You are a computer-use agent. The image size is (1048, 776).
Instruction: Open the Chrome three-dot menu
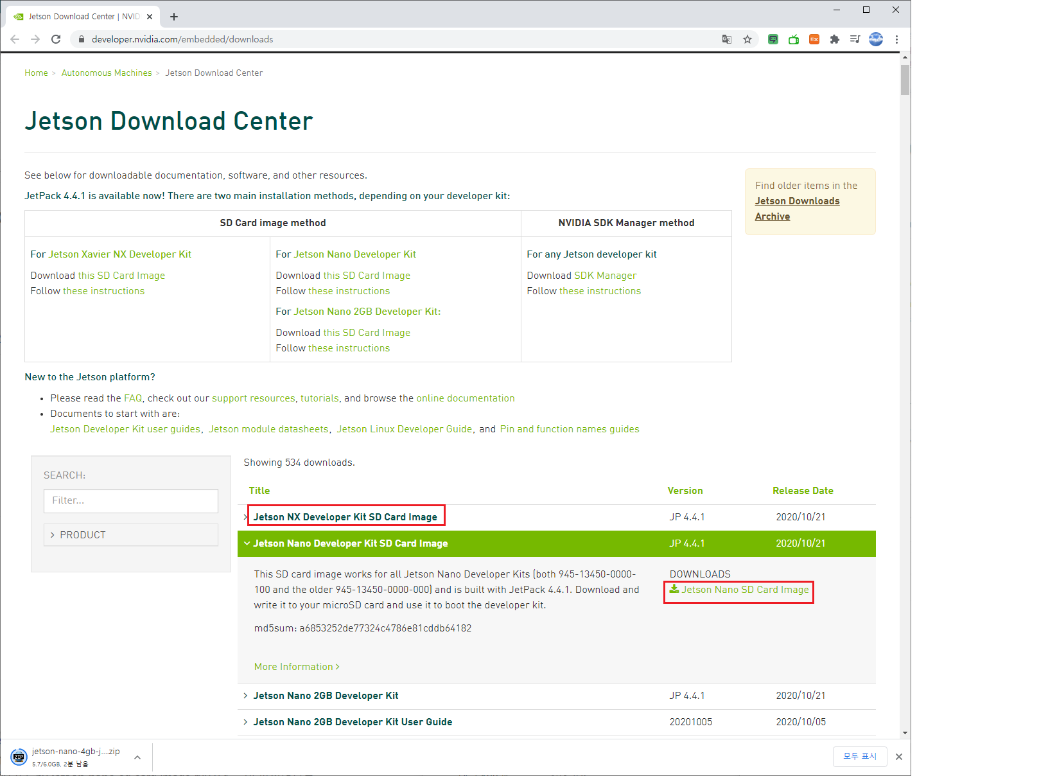(x=896, y=39)
